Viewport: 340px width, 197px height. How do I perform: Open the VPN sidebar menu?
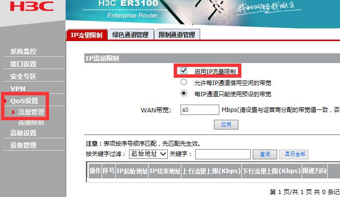click(18, 88)
